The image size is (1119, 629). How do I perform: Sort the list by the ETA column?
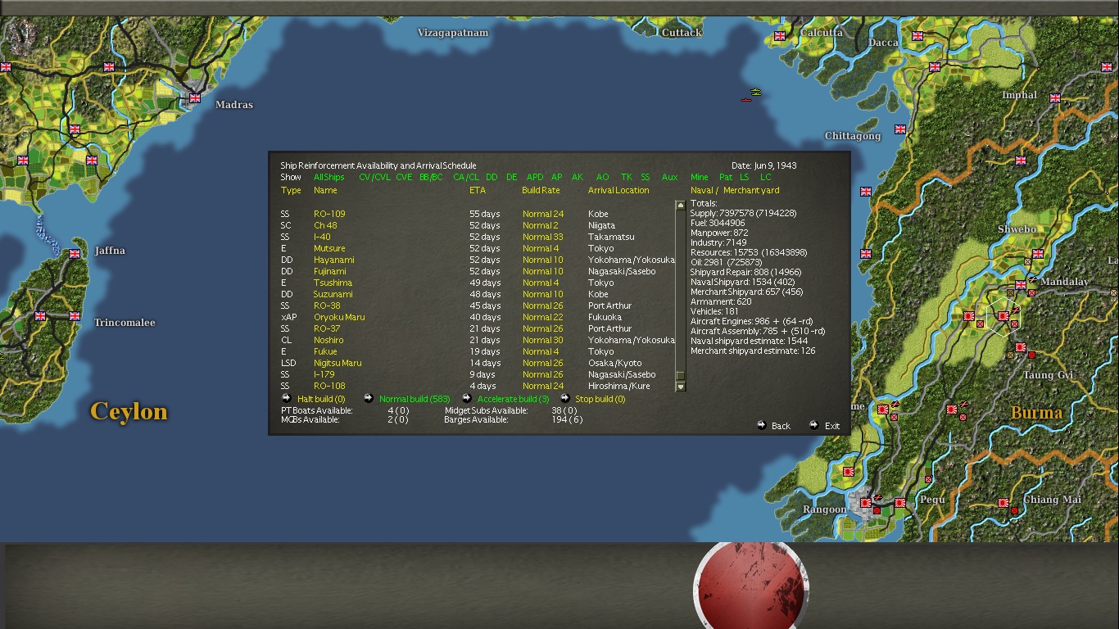click(x=478, y=190)
